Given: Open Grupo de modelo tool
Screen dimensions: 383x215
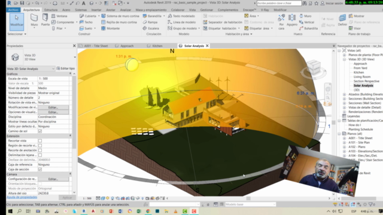Looking at the screenshot, I should pyautogui.click(x=182, y=28).
